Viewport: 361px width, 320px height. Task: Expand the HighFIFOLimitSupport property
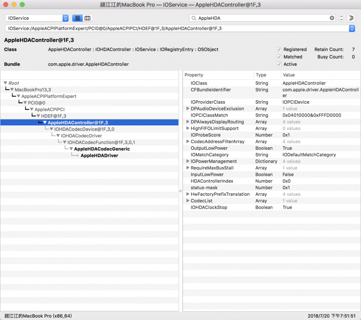188,128
